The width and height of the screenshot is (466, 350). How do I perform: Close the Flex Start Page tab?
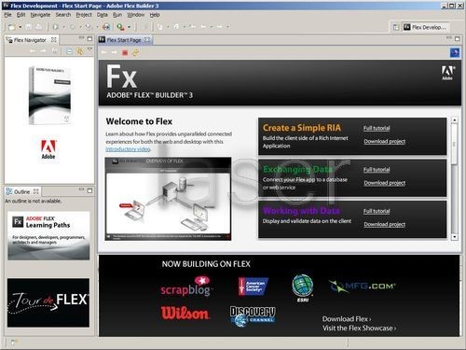[x=147, y=39]
